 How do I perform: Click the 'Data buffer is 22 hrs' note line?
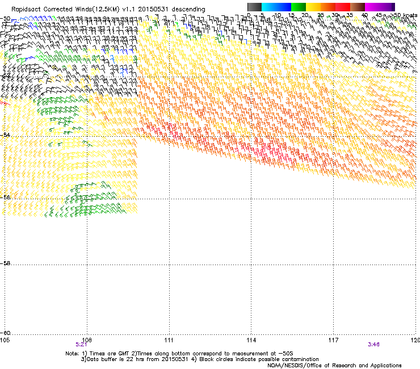[x=200, y=359]
